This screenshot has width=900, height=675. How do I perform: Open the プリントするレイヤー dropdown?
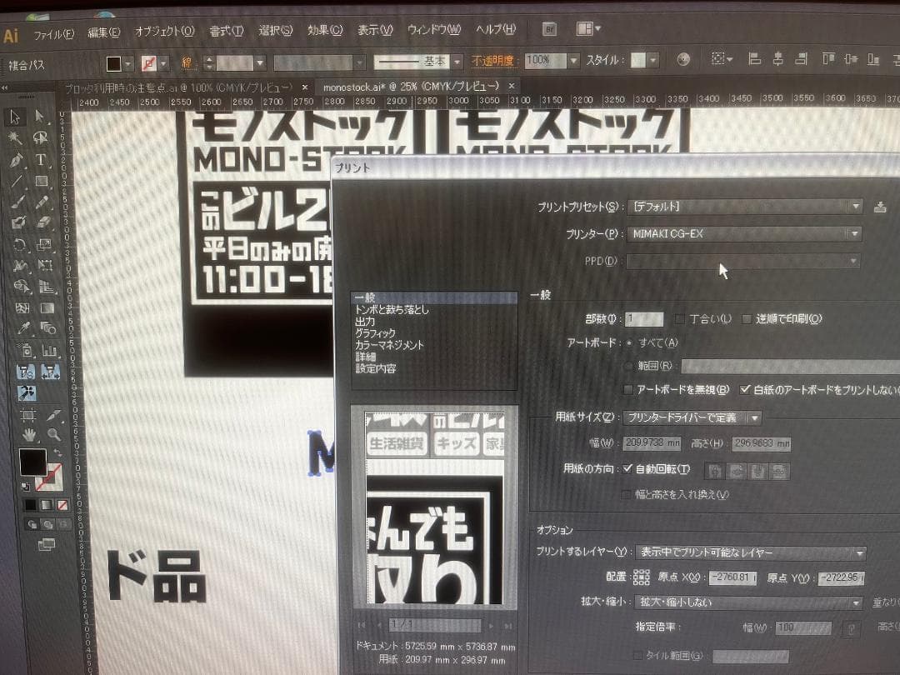[862, 552]
